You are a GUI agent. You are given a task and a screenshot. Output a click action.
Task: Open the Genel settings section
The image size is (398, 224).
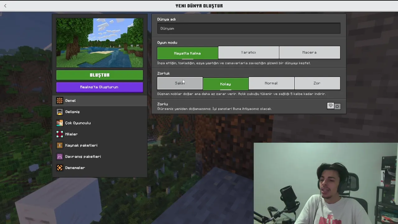click(100, 100)
